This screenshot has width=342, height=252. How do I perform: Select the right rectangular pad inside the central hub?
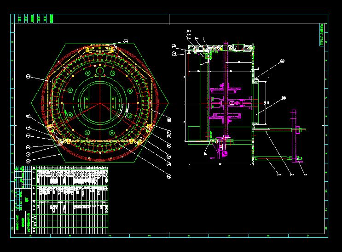[113, 103]
